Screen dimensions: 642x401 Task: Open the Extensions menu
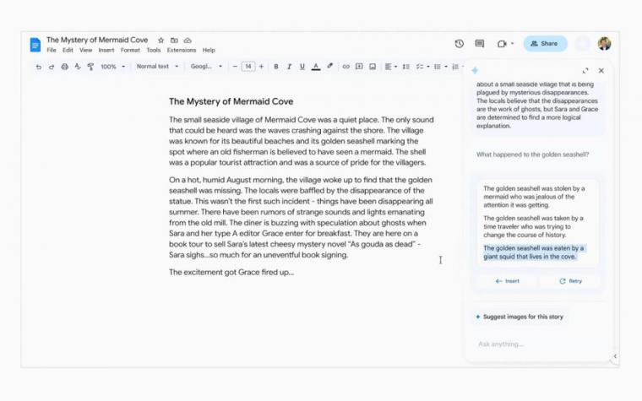[182, 50]
